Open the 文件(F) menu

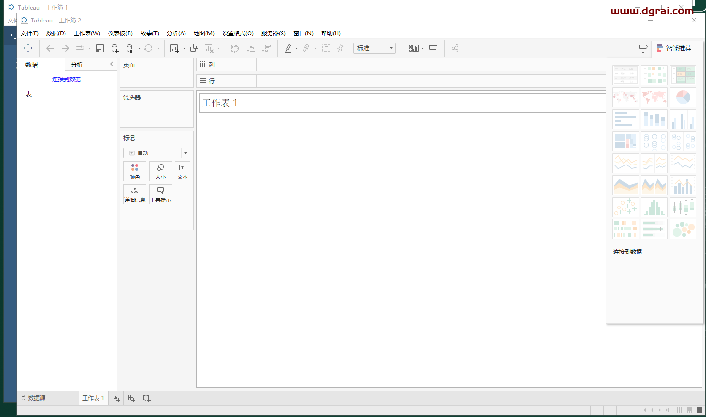coord(30,33)
